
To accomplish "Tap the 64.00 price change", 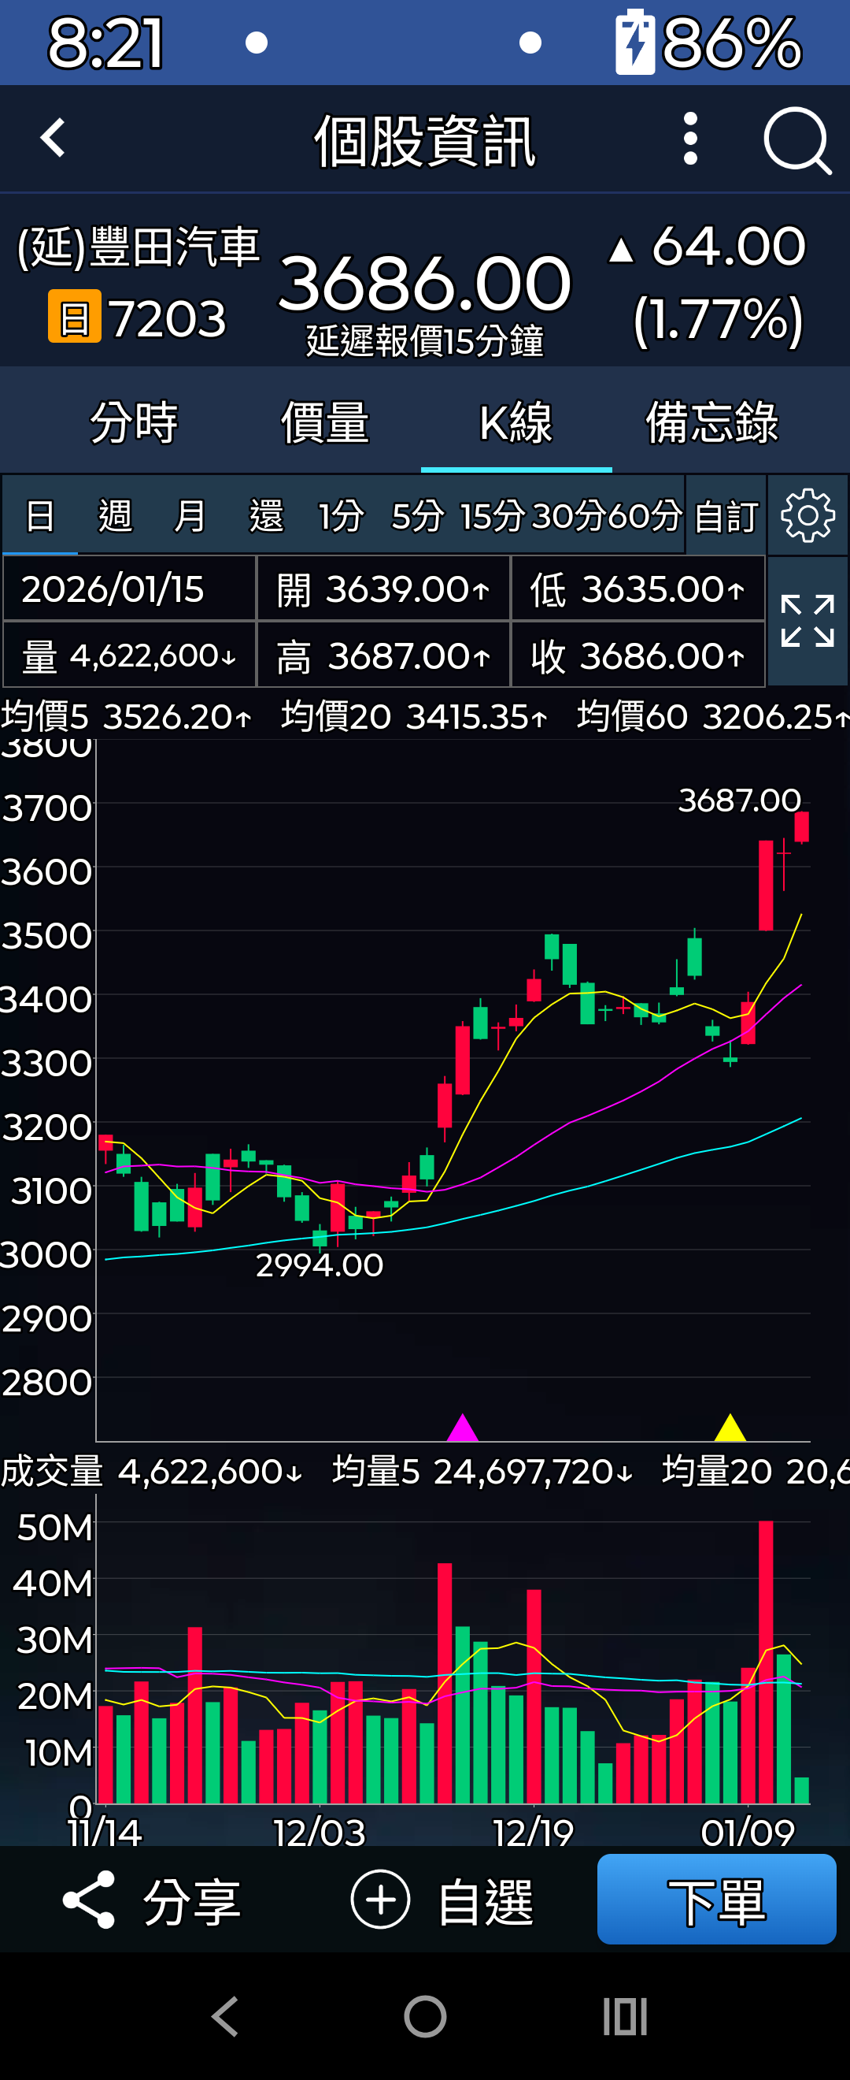I will pos(728,246).
